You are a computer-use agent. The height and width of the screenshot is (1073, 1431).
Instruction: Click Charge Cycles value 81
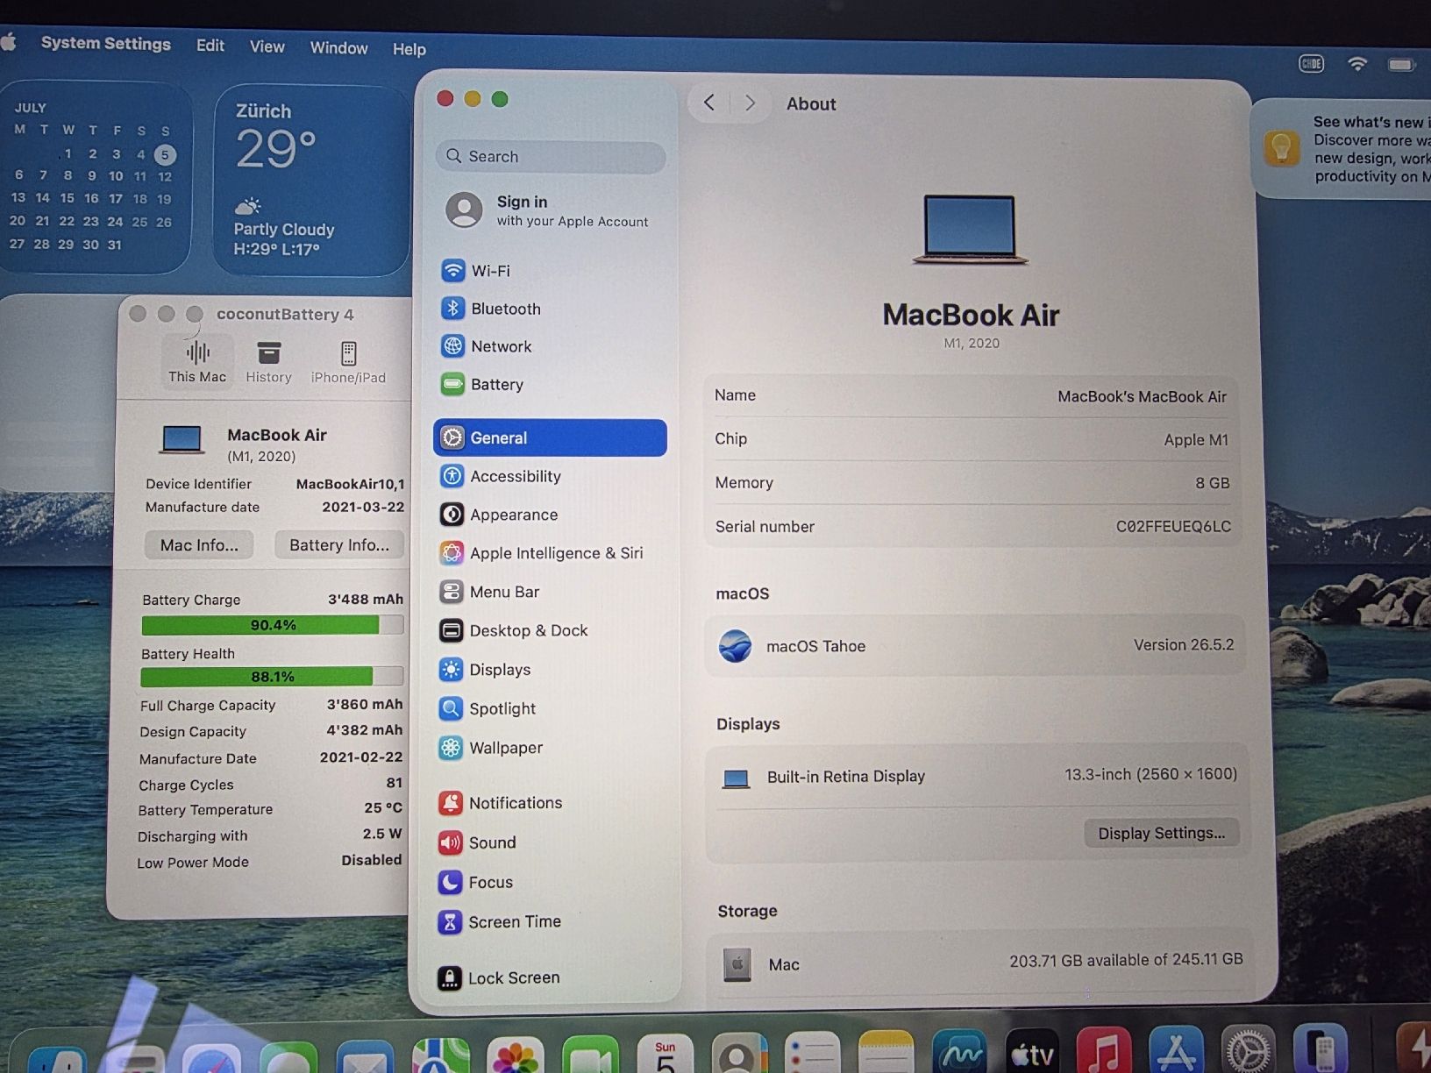click(394, 783)
